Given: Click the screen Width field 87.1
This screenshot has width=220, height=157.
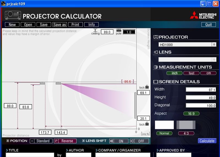Looking at the screenshot, I should pyautogui.click(x=201, y=90).
